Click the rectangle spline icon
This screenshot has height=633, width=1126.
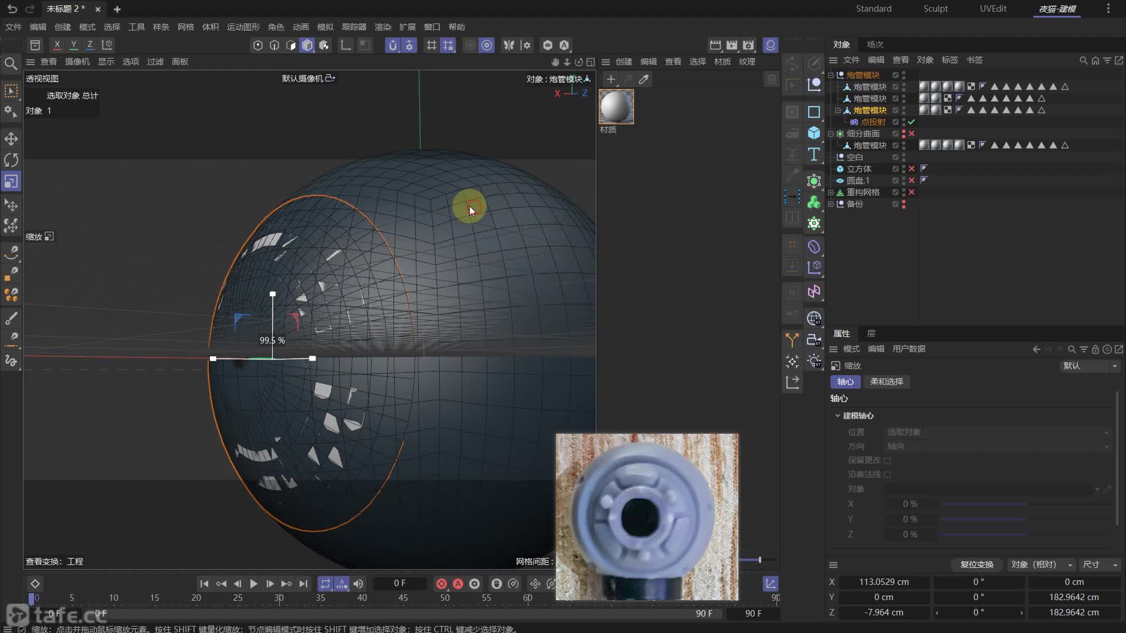(x=814, y=112)
